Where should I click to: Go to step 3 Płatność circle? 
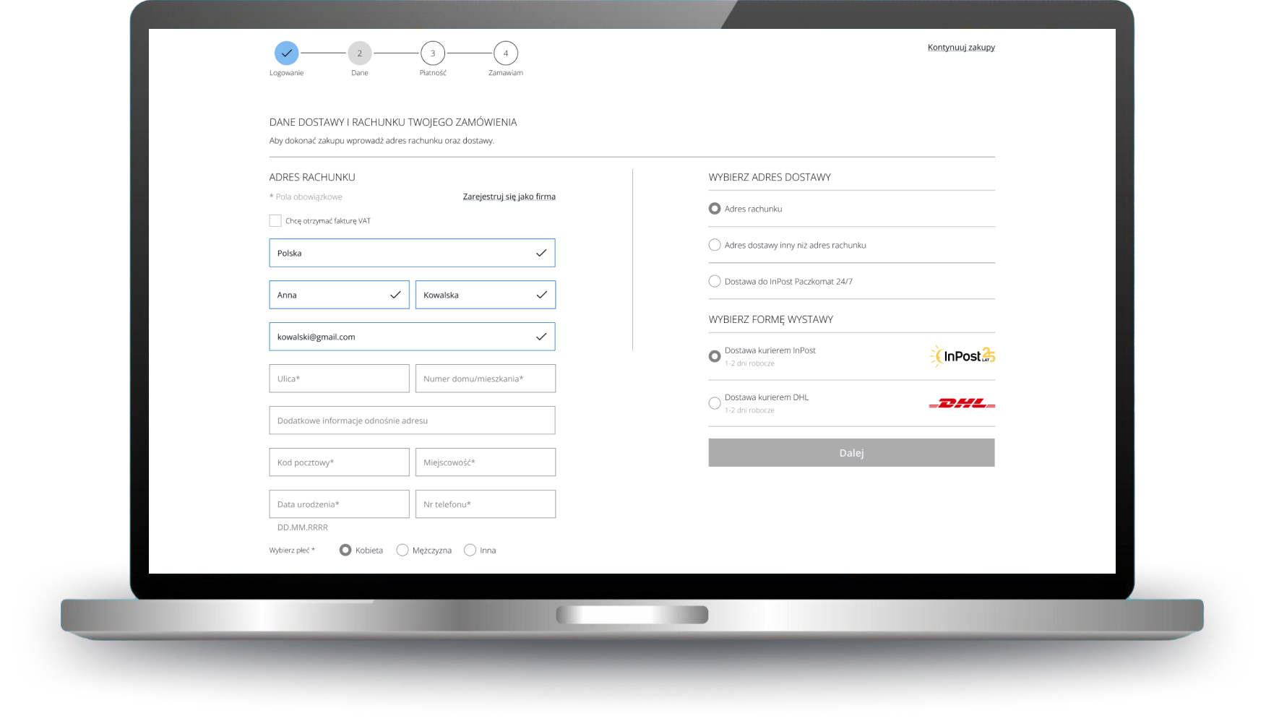[x=433, y=53]
